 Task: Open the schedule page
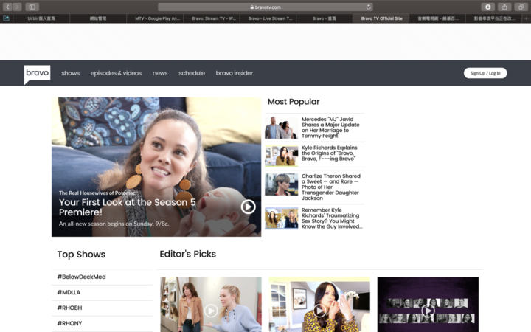coord(192,73)
